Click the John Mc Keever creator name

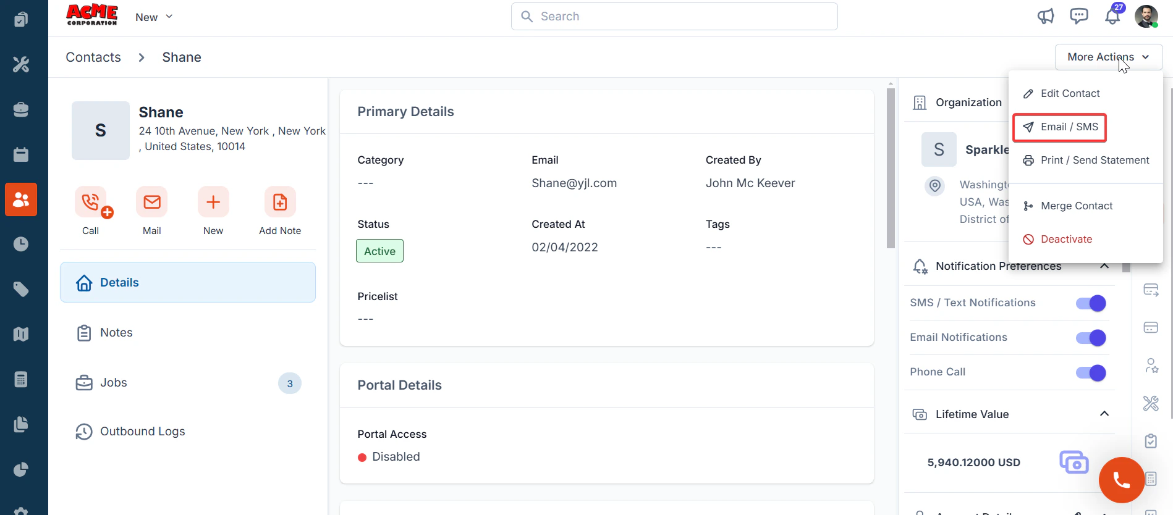750,183
